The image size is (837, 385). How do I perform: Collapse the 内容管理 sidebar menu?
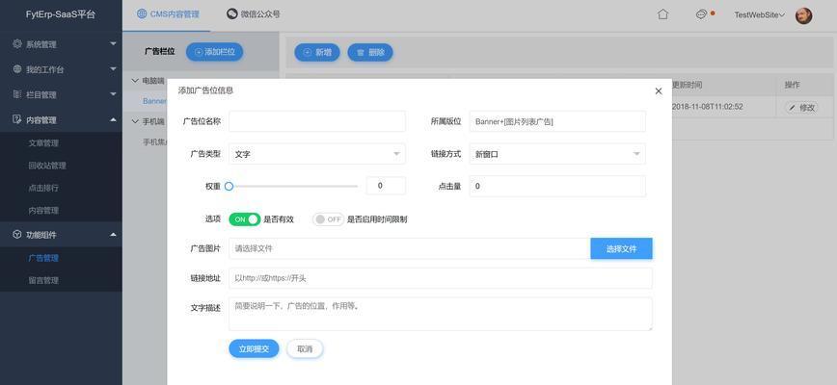[61, 119]
